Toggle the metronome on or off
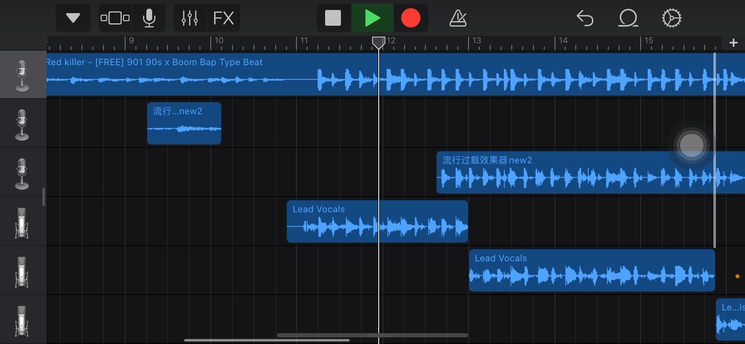 [x=458, y=18]
